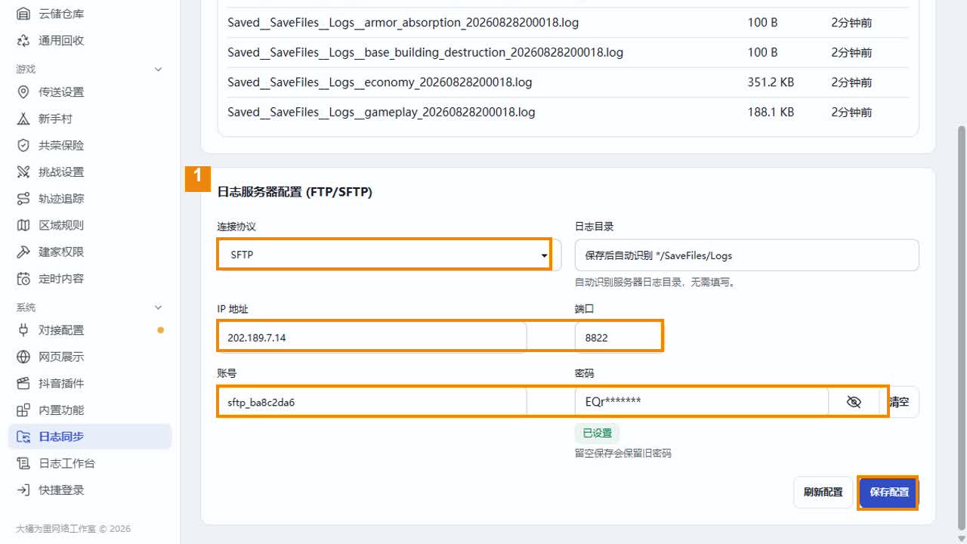Click the 定时内容 calendar clock icon
967x544 pixels.
[23, 279]
